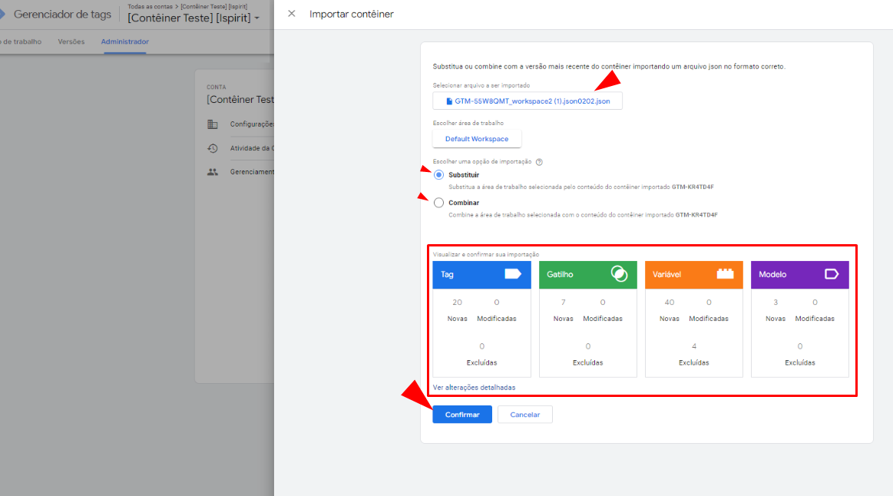Click the Modelo template icon
This screenshot has height=496, width=893.
click(x=831, y=274)
